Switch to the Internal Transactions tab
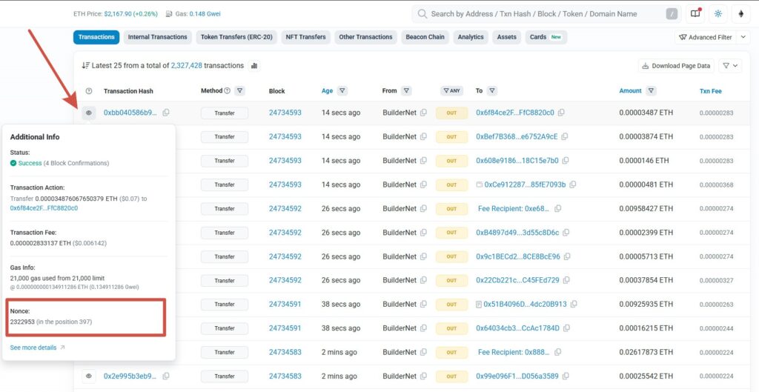Screen dimensions: 759x392 (156, 37)
